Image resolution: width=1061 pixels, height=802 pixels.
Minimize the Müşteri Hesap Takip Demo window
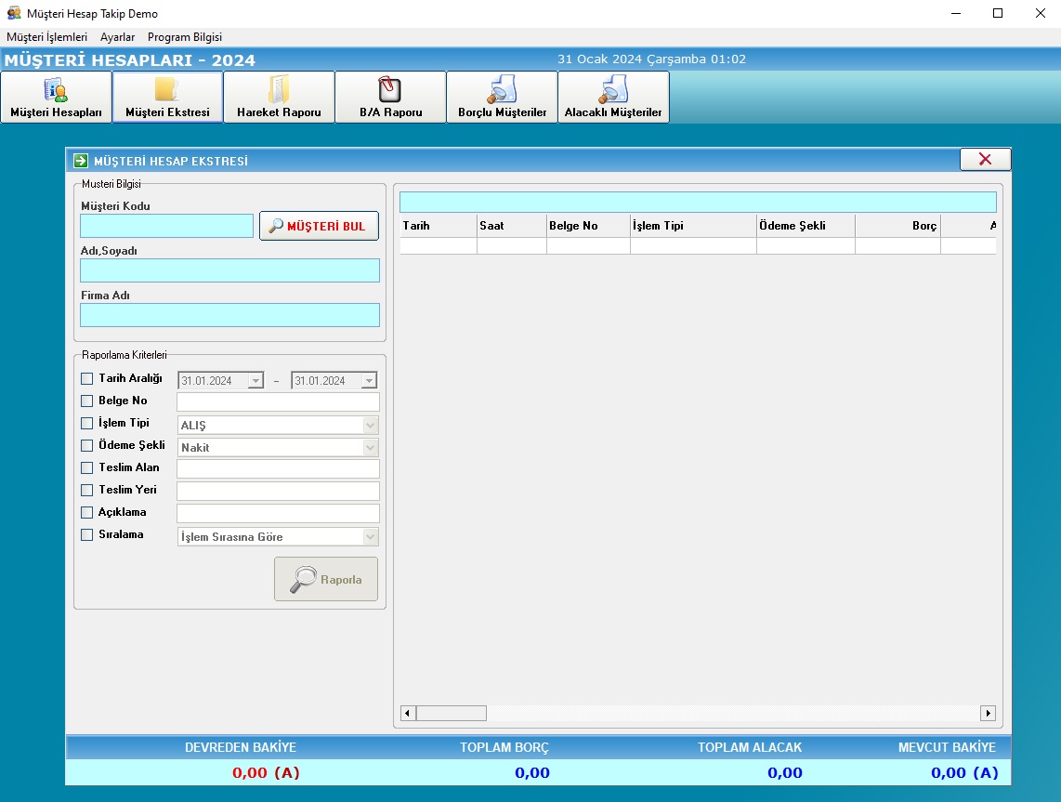(x=956, y=14)
